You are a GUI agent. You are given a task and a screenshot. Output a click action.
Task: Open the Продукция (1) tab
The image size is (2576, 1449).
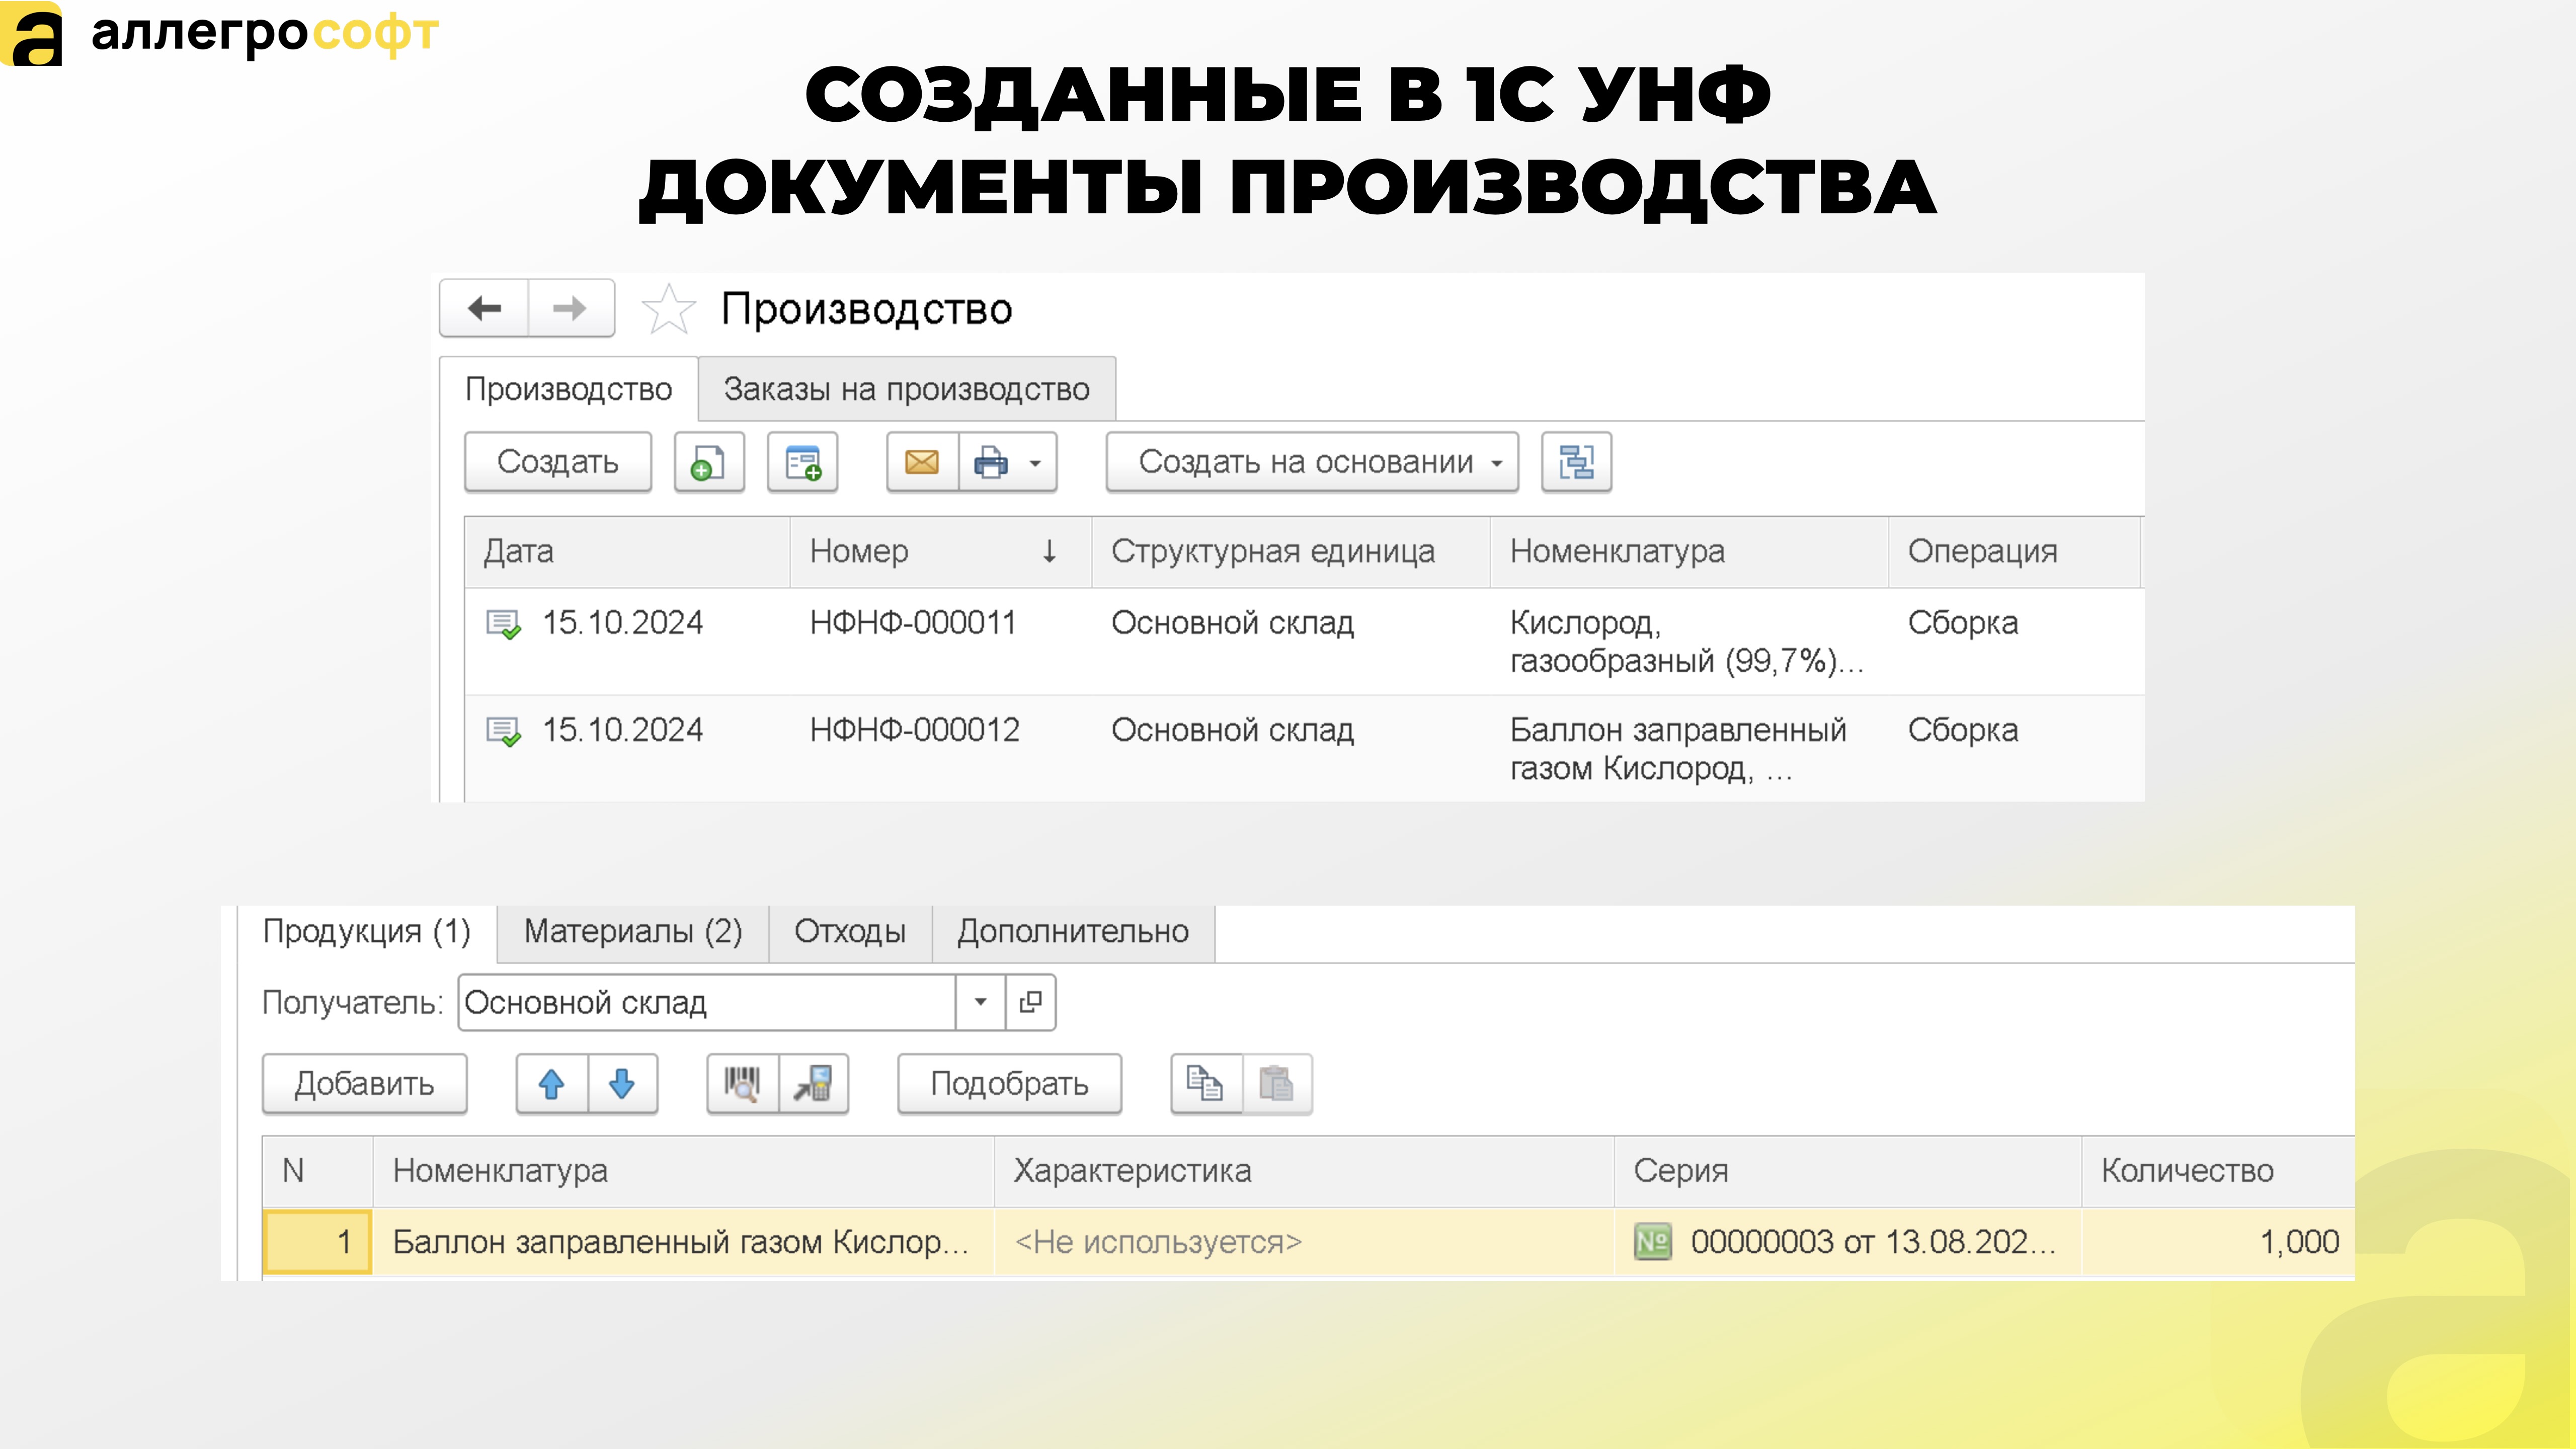(x=367, y=932)
